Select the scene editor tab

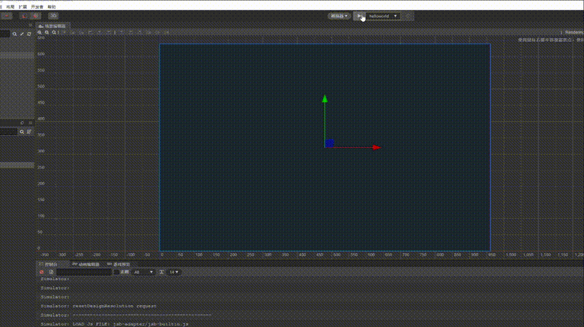[52, 26]
